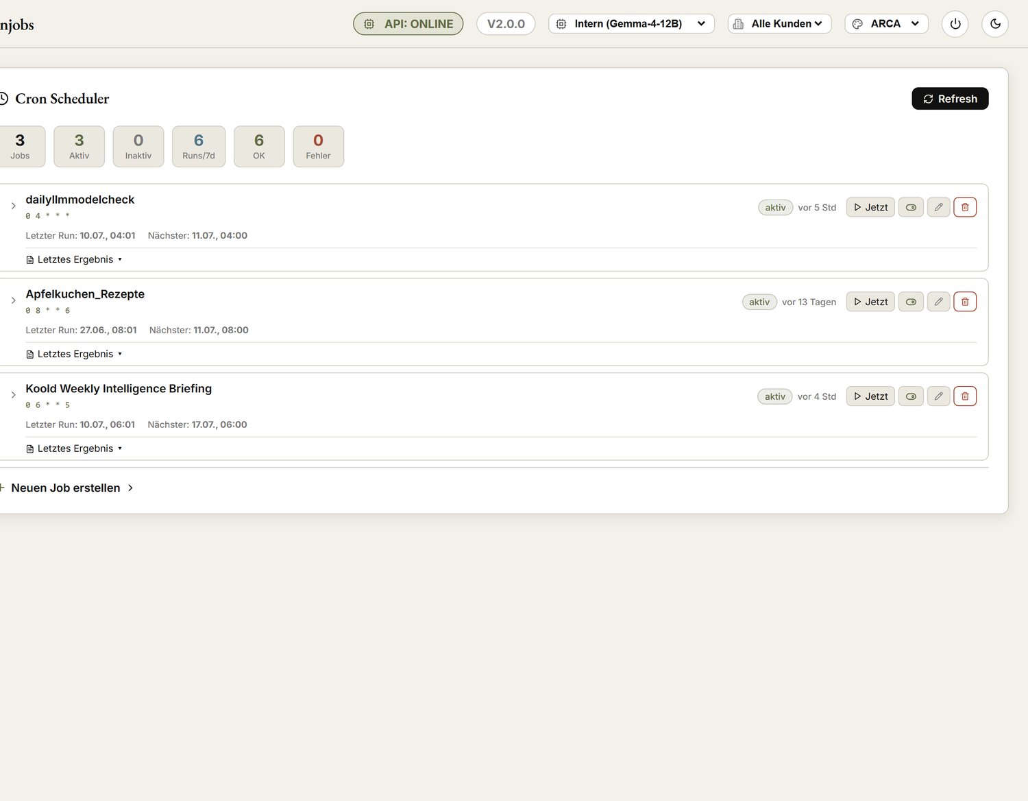The width and height of the screenshot is (1028, 801).
Task: Click the 'vor 5 Std' timestamp
Action: coord(817,207)
